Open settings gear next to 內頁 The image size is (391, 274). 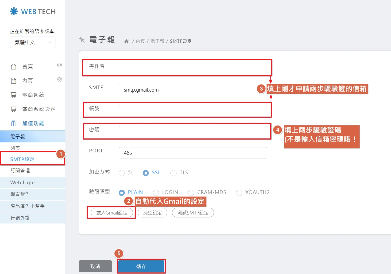click(x=60, y=79)
